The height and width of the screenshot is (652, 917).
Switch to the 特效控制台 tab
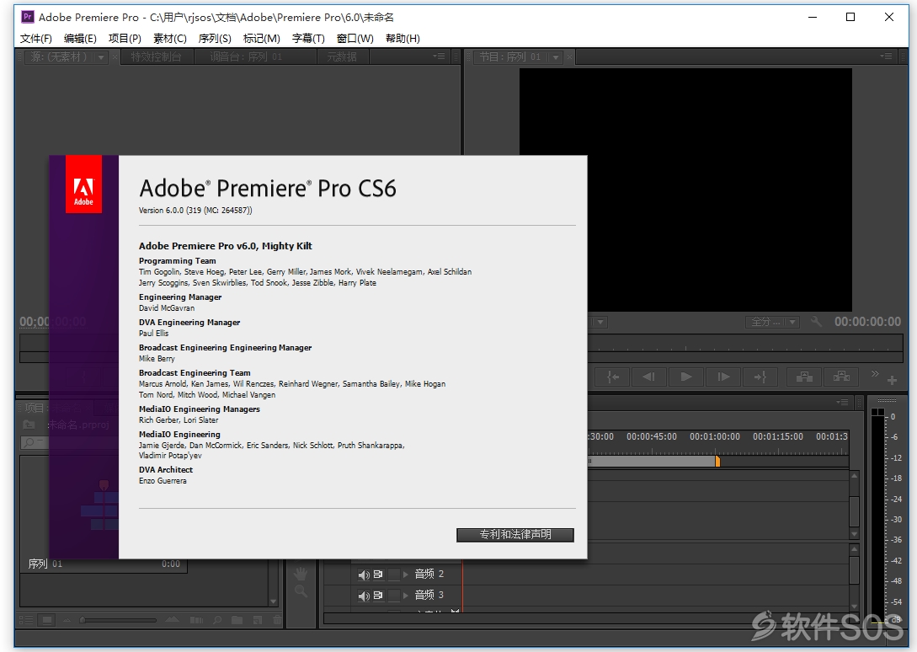[x=156, y=56]
